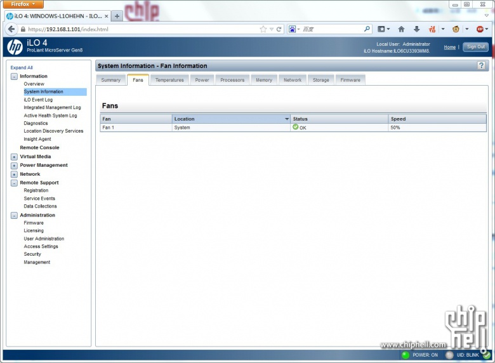Viewport: 495px width, 363px height.
Task: Follow the Home link
Action: pos(449,47)
